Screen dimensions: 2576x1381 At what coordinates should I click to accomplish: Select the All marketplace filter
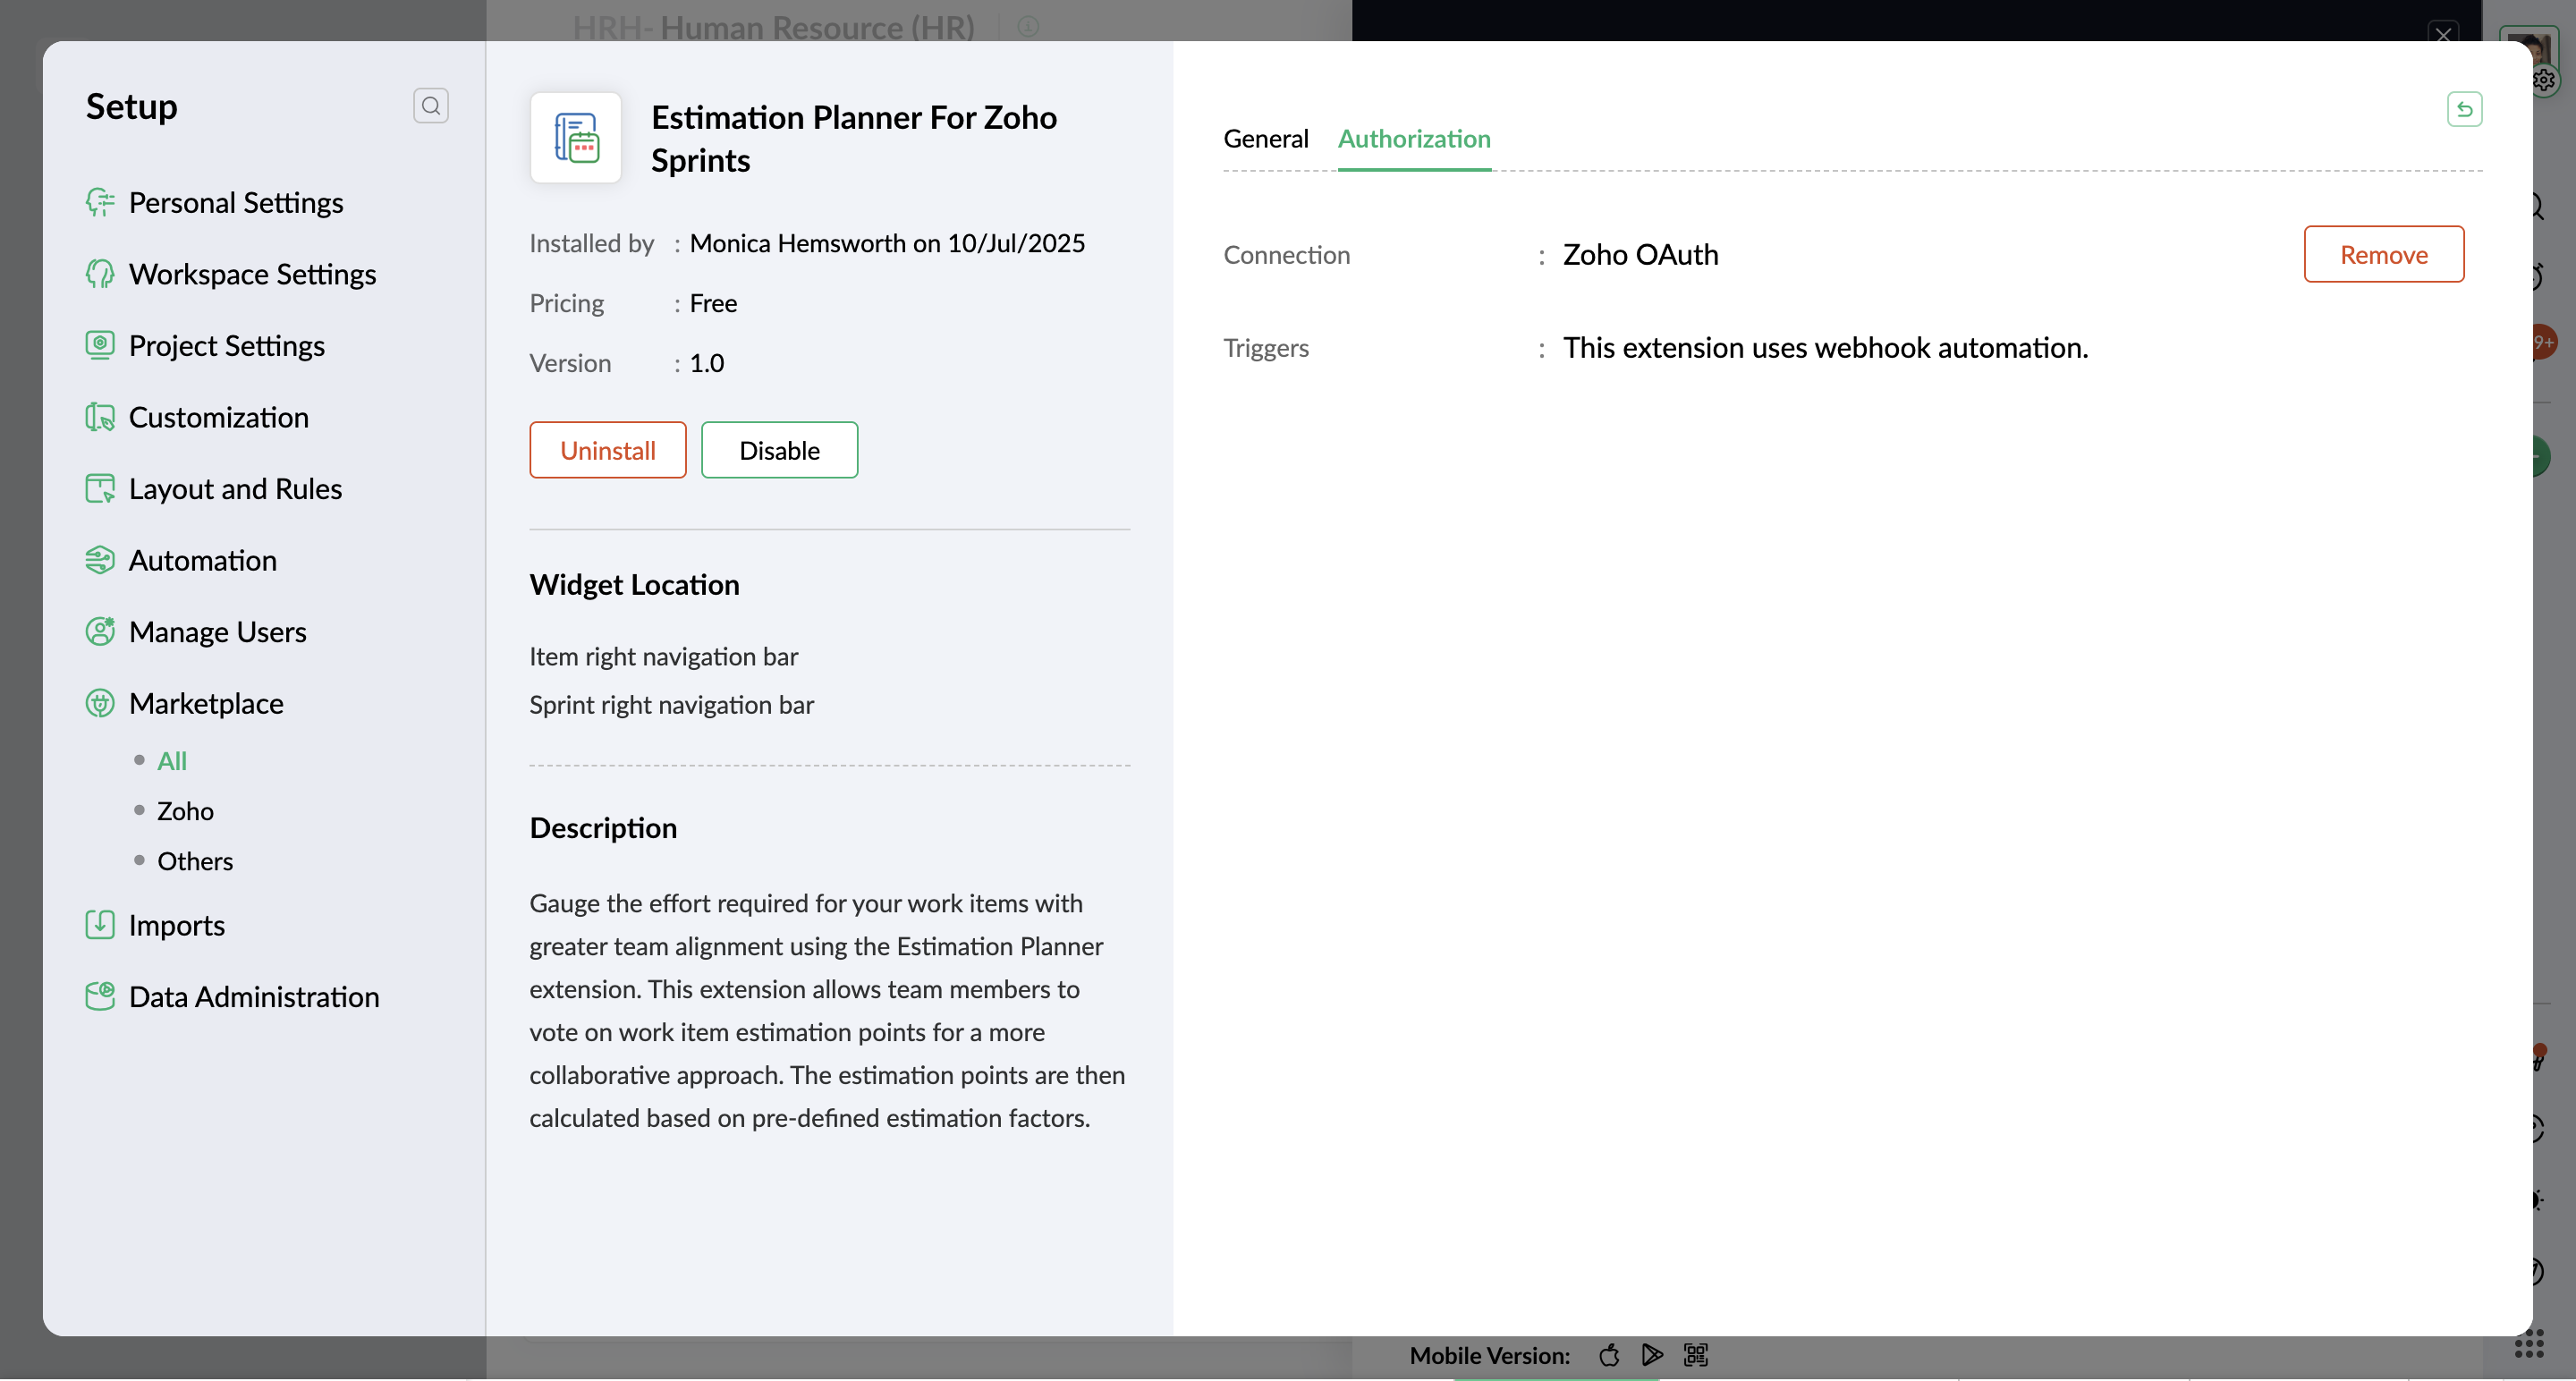pyautogui.click(x=172, y=761)
